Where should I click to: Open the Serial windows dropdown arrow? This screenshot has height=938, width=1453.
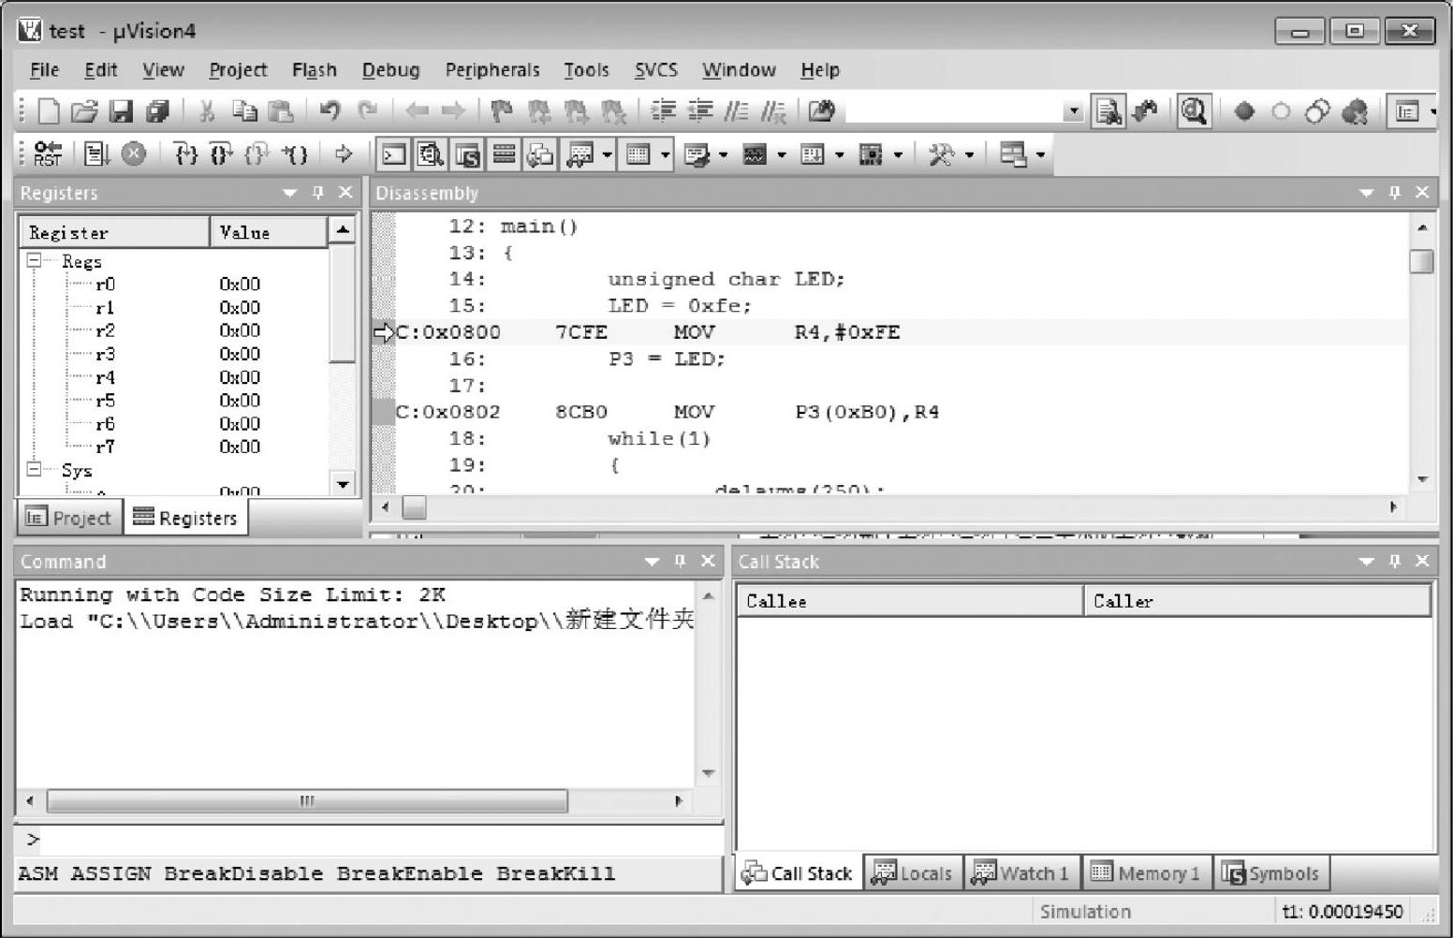click(x=723, y=154)
